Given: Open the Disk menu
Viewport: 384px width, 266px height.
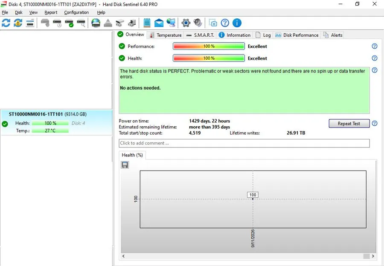Looking at the screenshot, I should (x=19, y=12).
